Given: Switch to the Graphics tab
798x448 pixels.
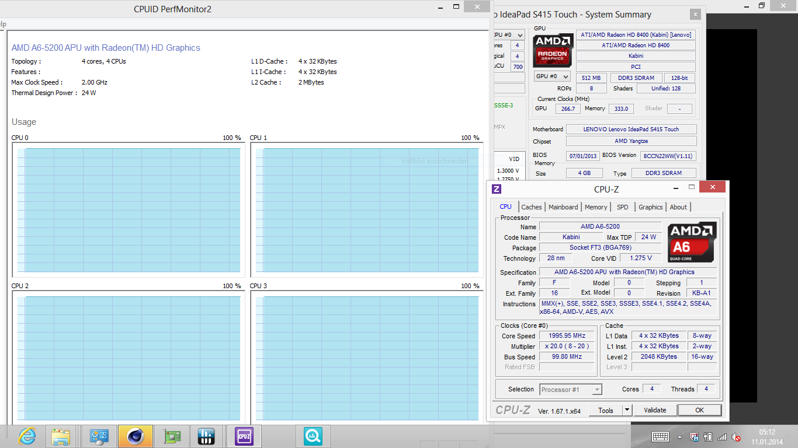Looking at the screenshot, I should pos(650,207).
